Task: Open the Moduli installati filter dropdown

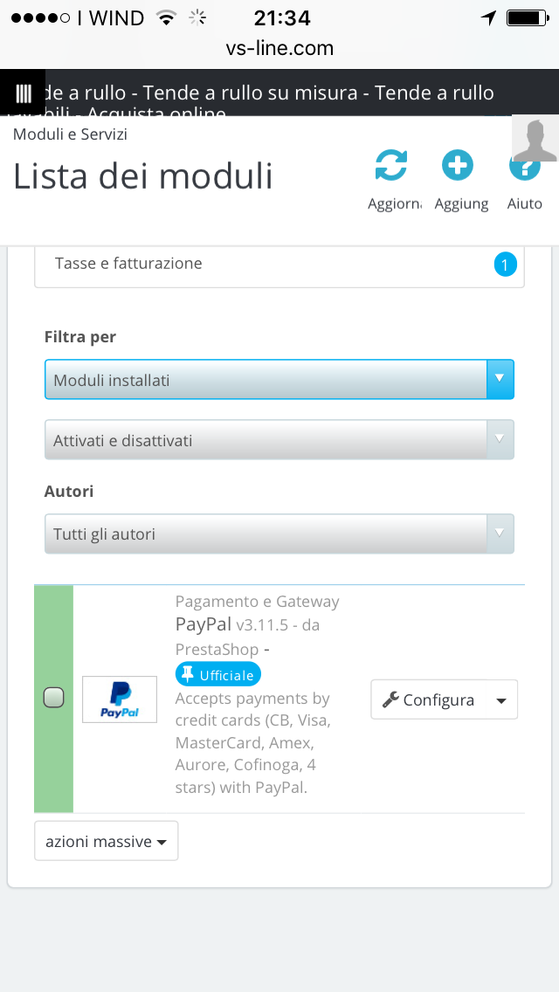Action: click(279, 380)
